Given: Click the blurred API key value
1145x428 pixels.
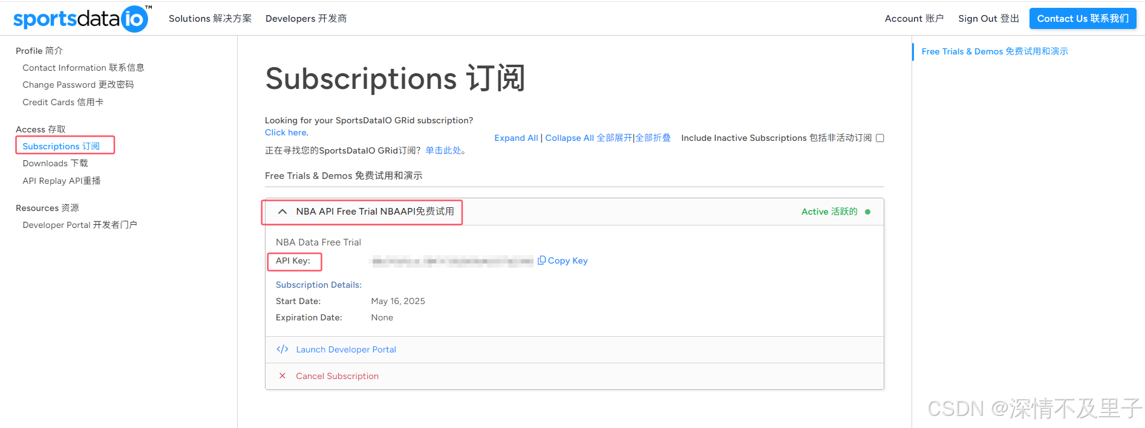Looking at the screenshot, I should coord(452,261).
